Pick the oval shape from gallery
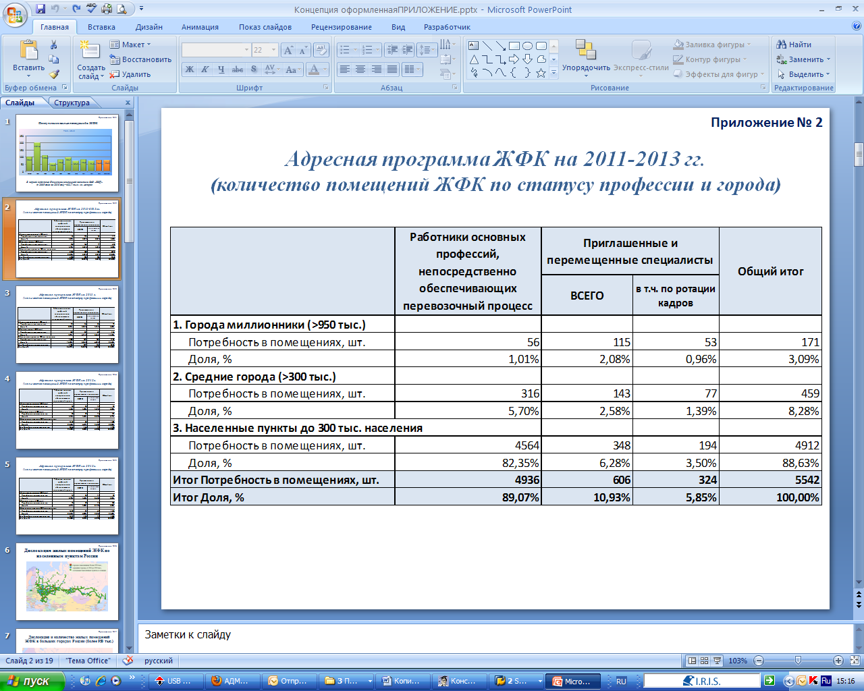The image size is (864, 691). 528,46
